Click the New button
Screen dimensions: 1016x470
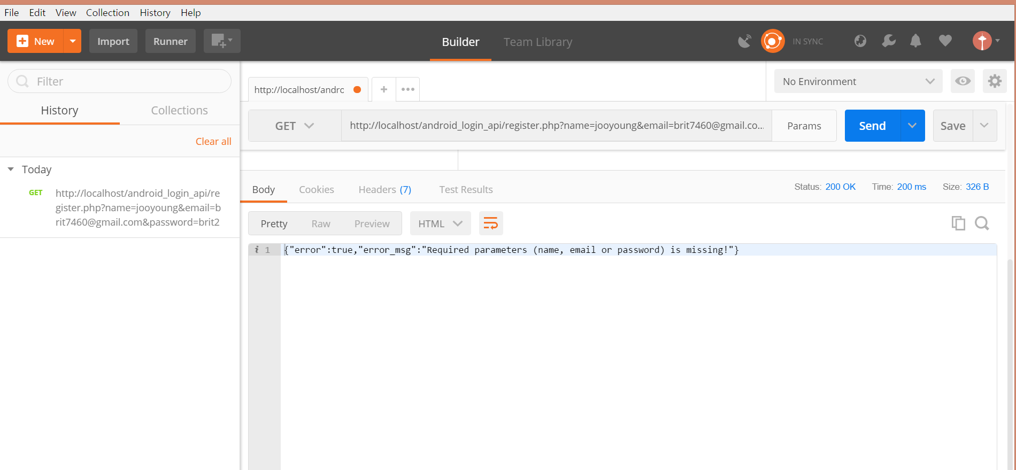(x=35, y=41)
